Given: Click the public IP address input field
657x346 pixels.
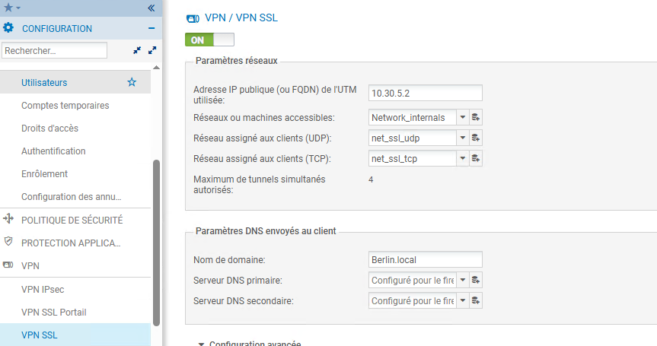Looking at the screenshot, I should [x=425, y=92].
